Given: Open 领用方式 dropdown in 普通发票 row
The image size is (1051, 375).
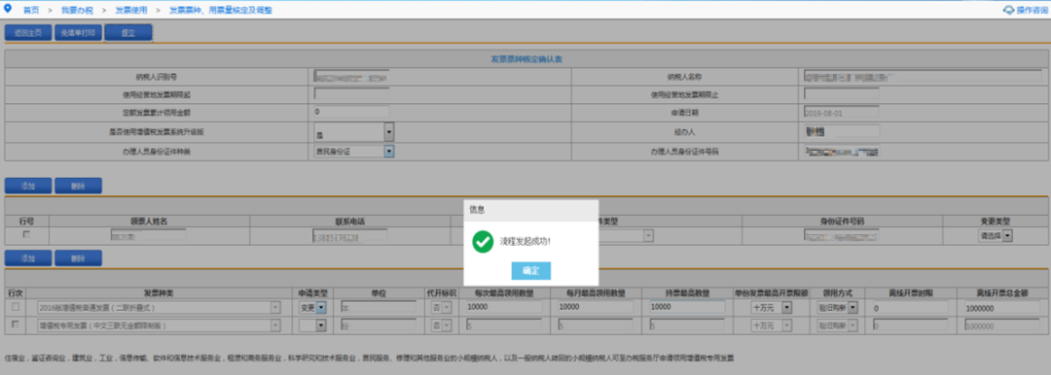Looking at the screenshot, I should (837, 307).
